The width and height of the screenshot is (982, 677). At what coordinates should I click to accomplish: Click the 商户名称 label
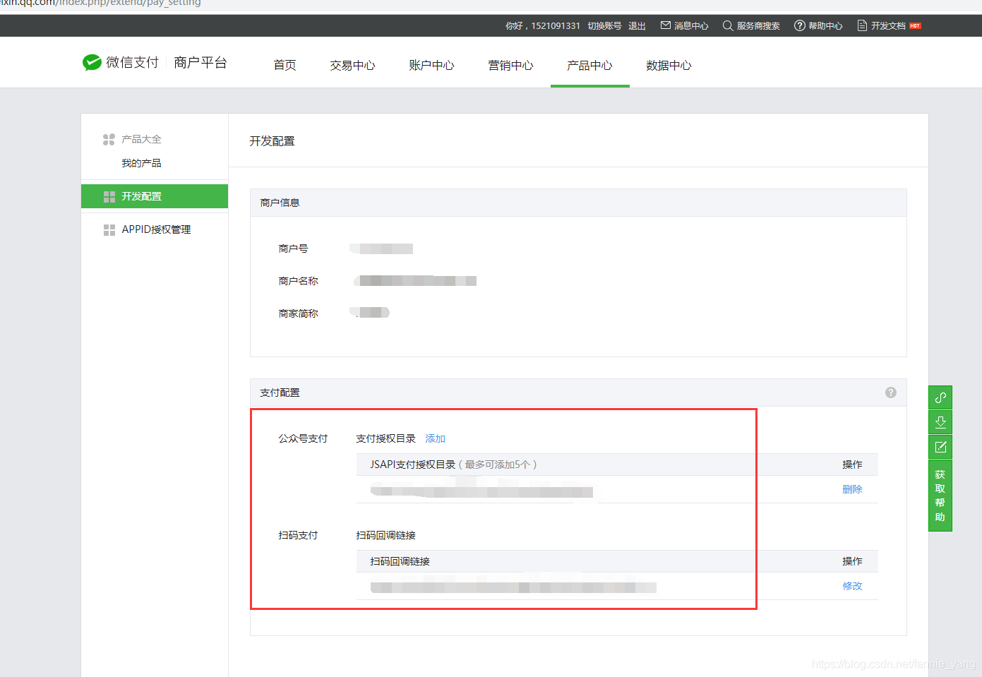[x=298, y=281]
